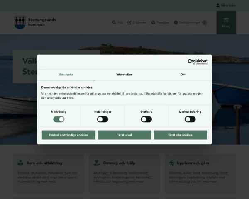The height and width of the screenshot is (199, 249).
Task: Click the Cookiebot by Usercentrics logo
Action: point(198,62)
